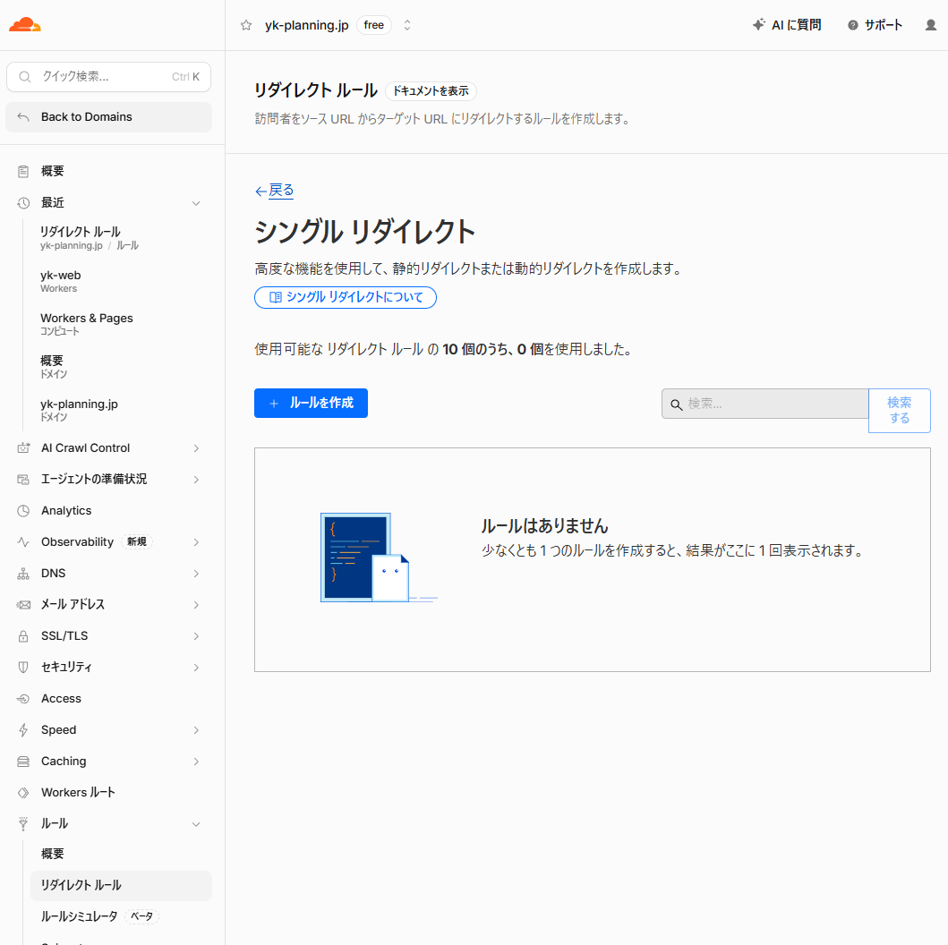Expand Observability chevron
Viewport: 948px width, 945px height.
pyautogui.click(x=196, y=542)
